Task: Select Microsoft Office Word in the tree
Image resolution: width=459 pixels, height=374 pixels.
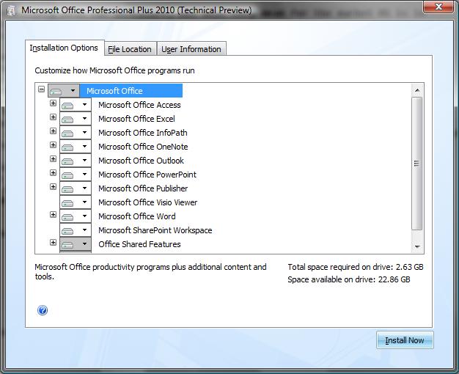Action: pyautogui.click(x=137, y=216)
